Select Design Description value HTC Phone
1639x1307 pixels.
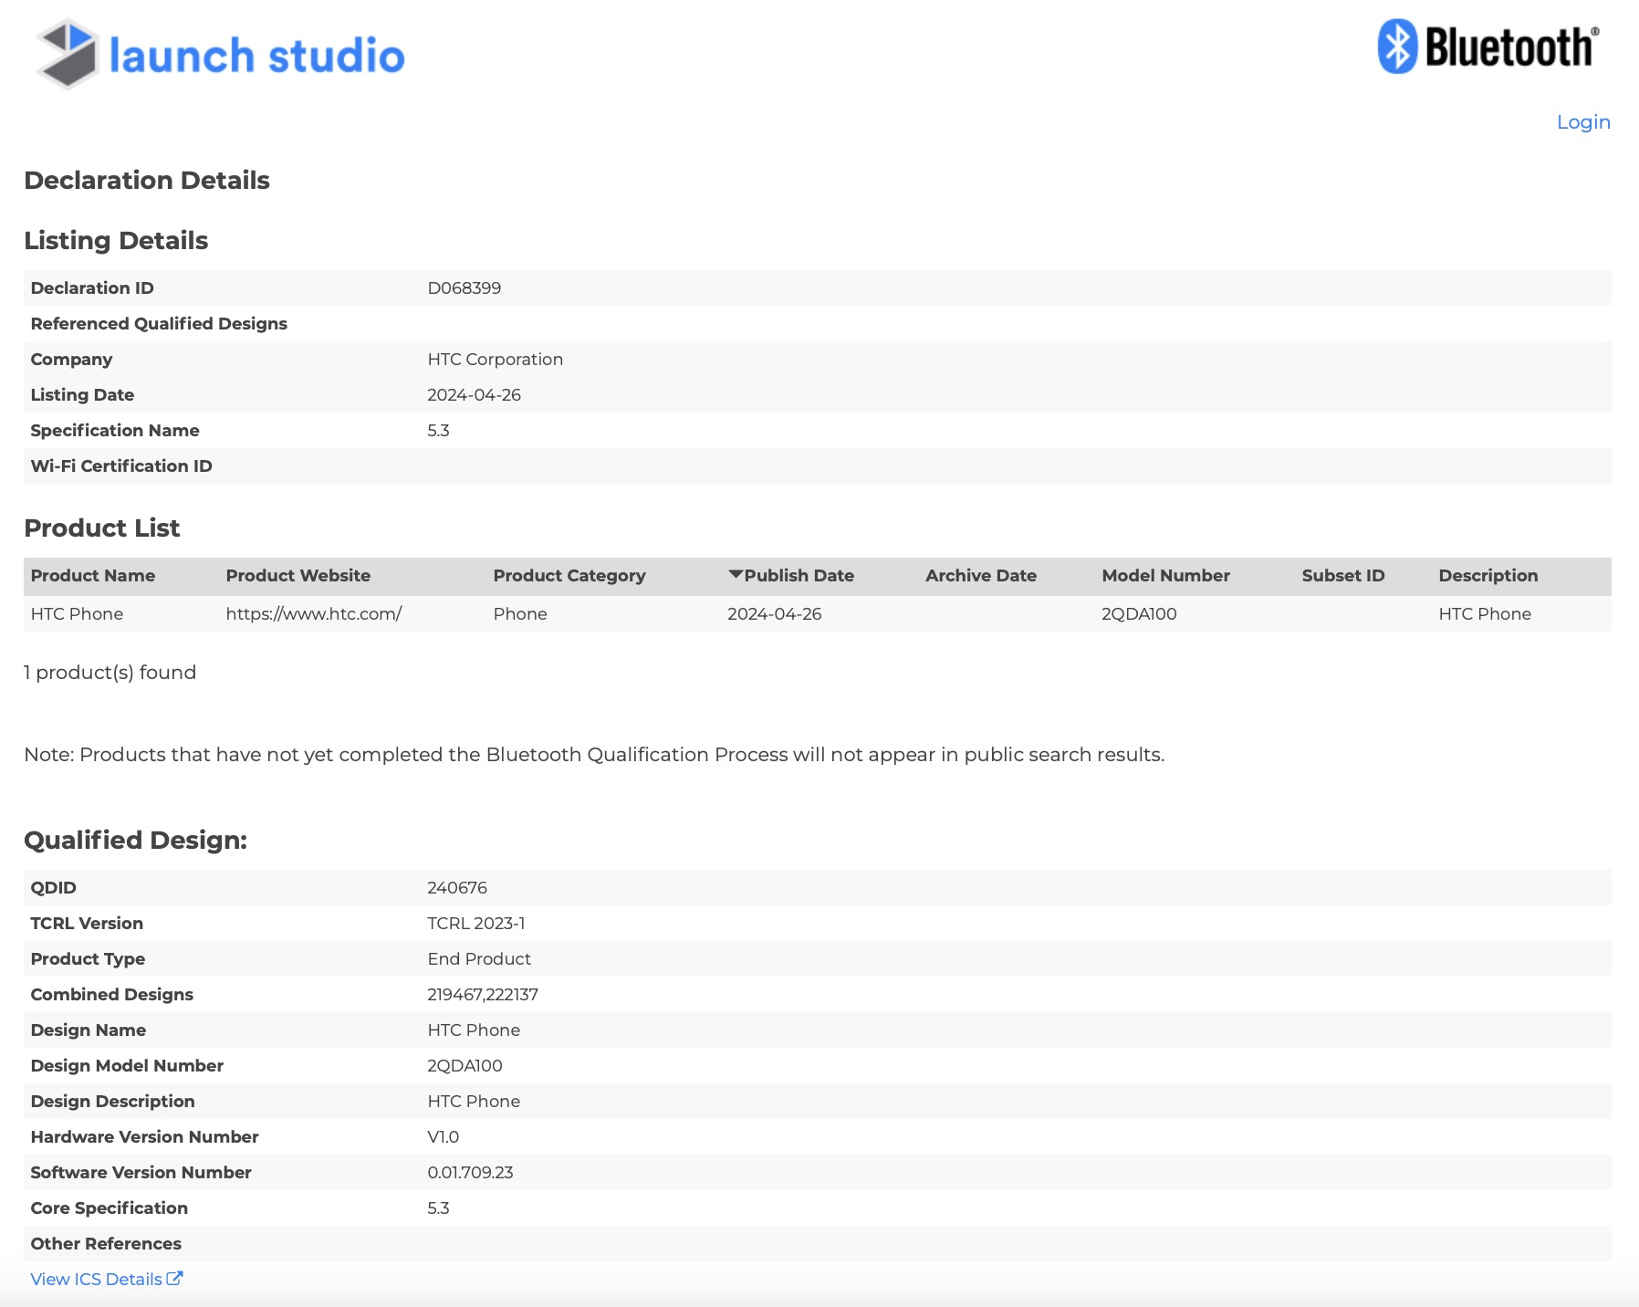click(x=474, y=1101)
